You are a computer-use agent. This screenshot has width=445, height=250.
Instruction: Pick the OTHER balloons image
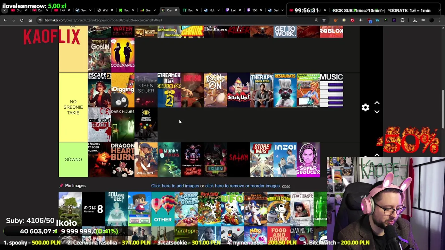click(163, 209)
